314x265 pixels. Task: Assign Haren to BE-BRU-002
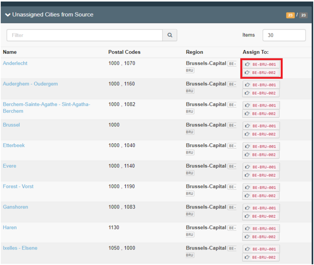[261, 237]
